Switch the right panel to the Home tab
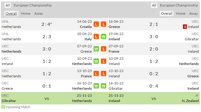 pos(181,14)
